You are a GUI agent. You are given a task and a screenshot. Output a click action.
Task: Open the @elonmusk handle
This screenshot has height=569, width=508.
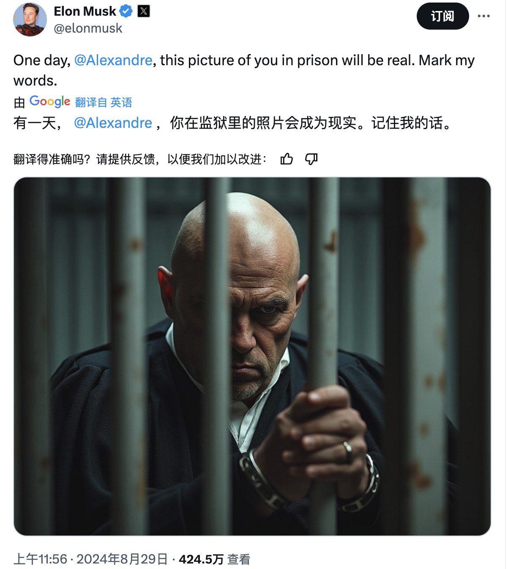pos(88,28)
